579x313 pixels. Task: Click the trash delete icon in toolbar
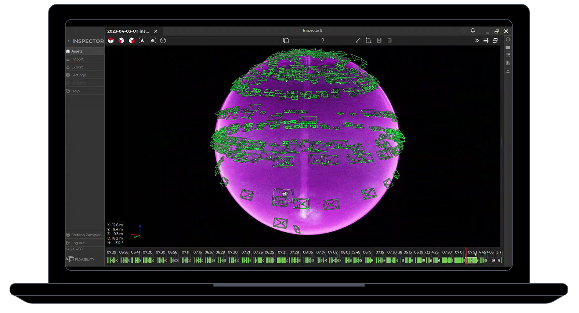click(x=390, y=41)
